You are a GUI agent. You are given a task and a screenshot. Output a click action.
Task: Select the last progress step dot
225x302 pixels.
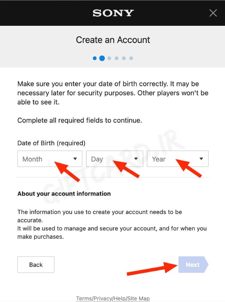pos(131,58)
